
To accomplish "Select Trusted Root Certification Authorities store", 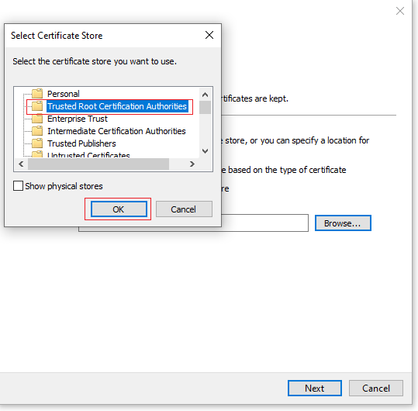I will click(117, 106).
